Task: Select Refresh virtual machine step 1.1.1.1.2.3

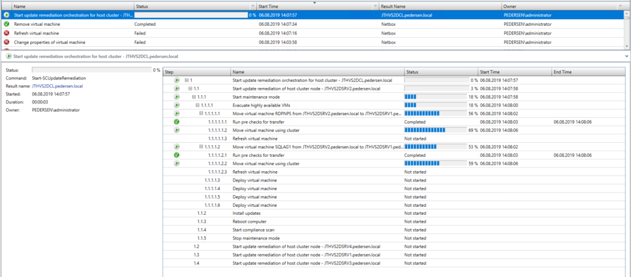Action: 394,172
